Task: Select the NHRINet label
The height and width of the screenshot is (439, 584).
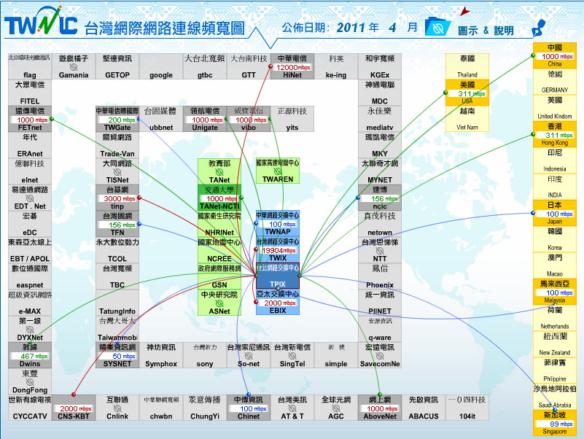Action: point(219,232)
